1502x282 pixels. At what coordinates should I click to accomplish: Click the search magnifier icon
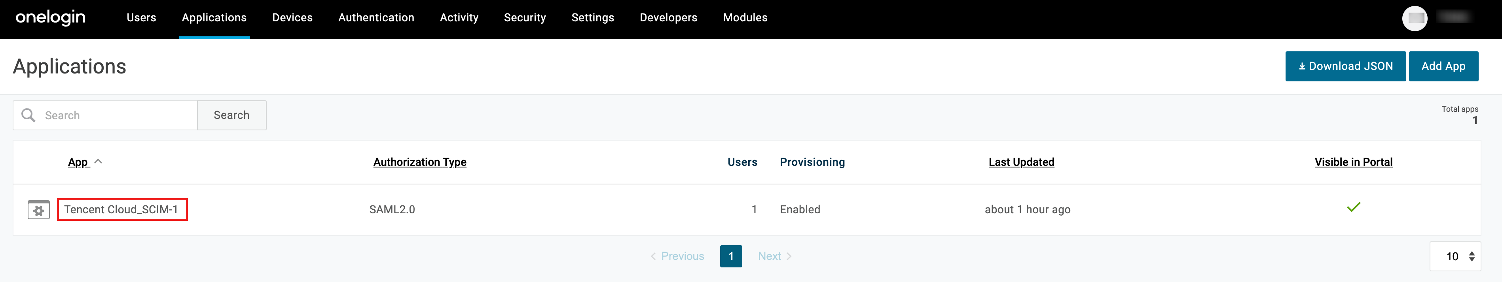tap(28, 115)
